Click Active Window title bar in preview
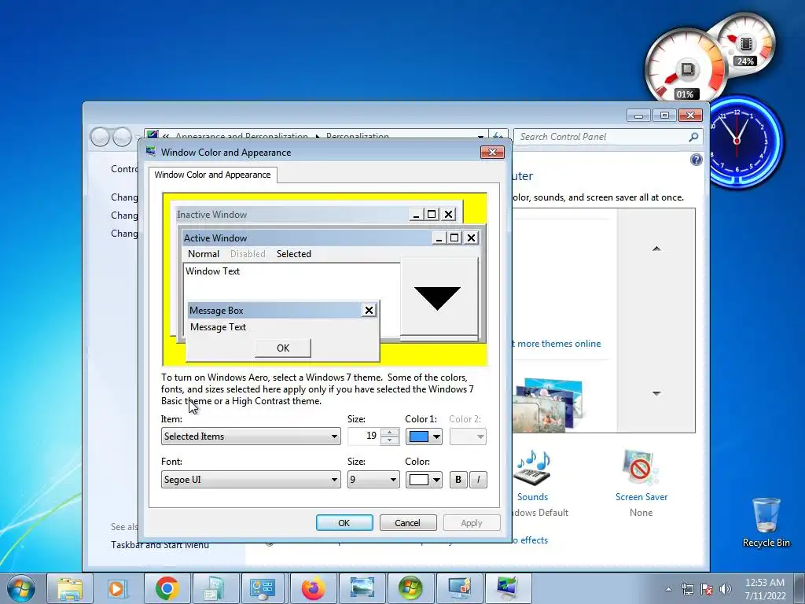Image resolution: width=805 pixels, height=604 pixels. (307, 238)
